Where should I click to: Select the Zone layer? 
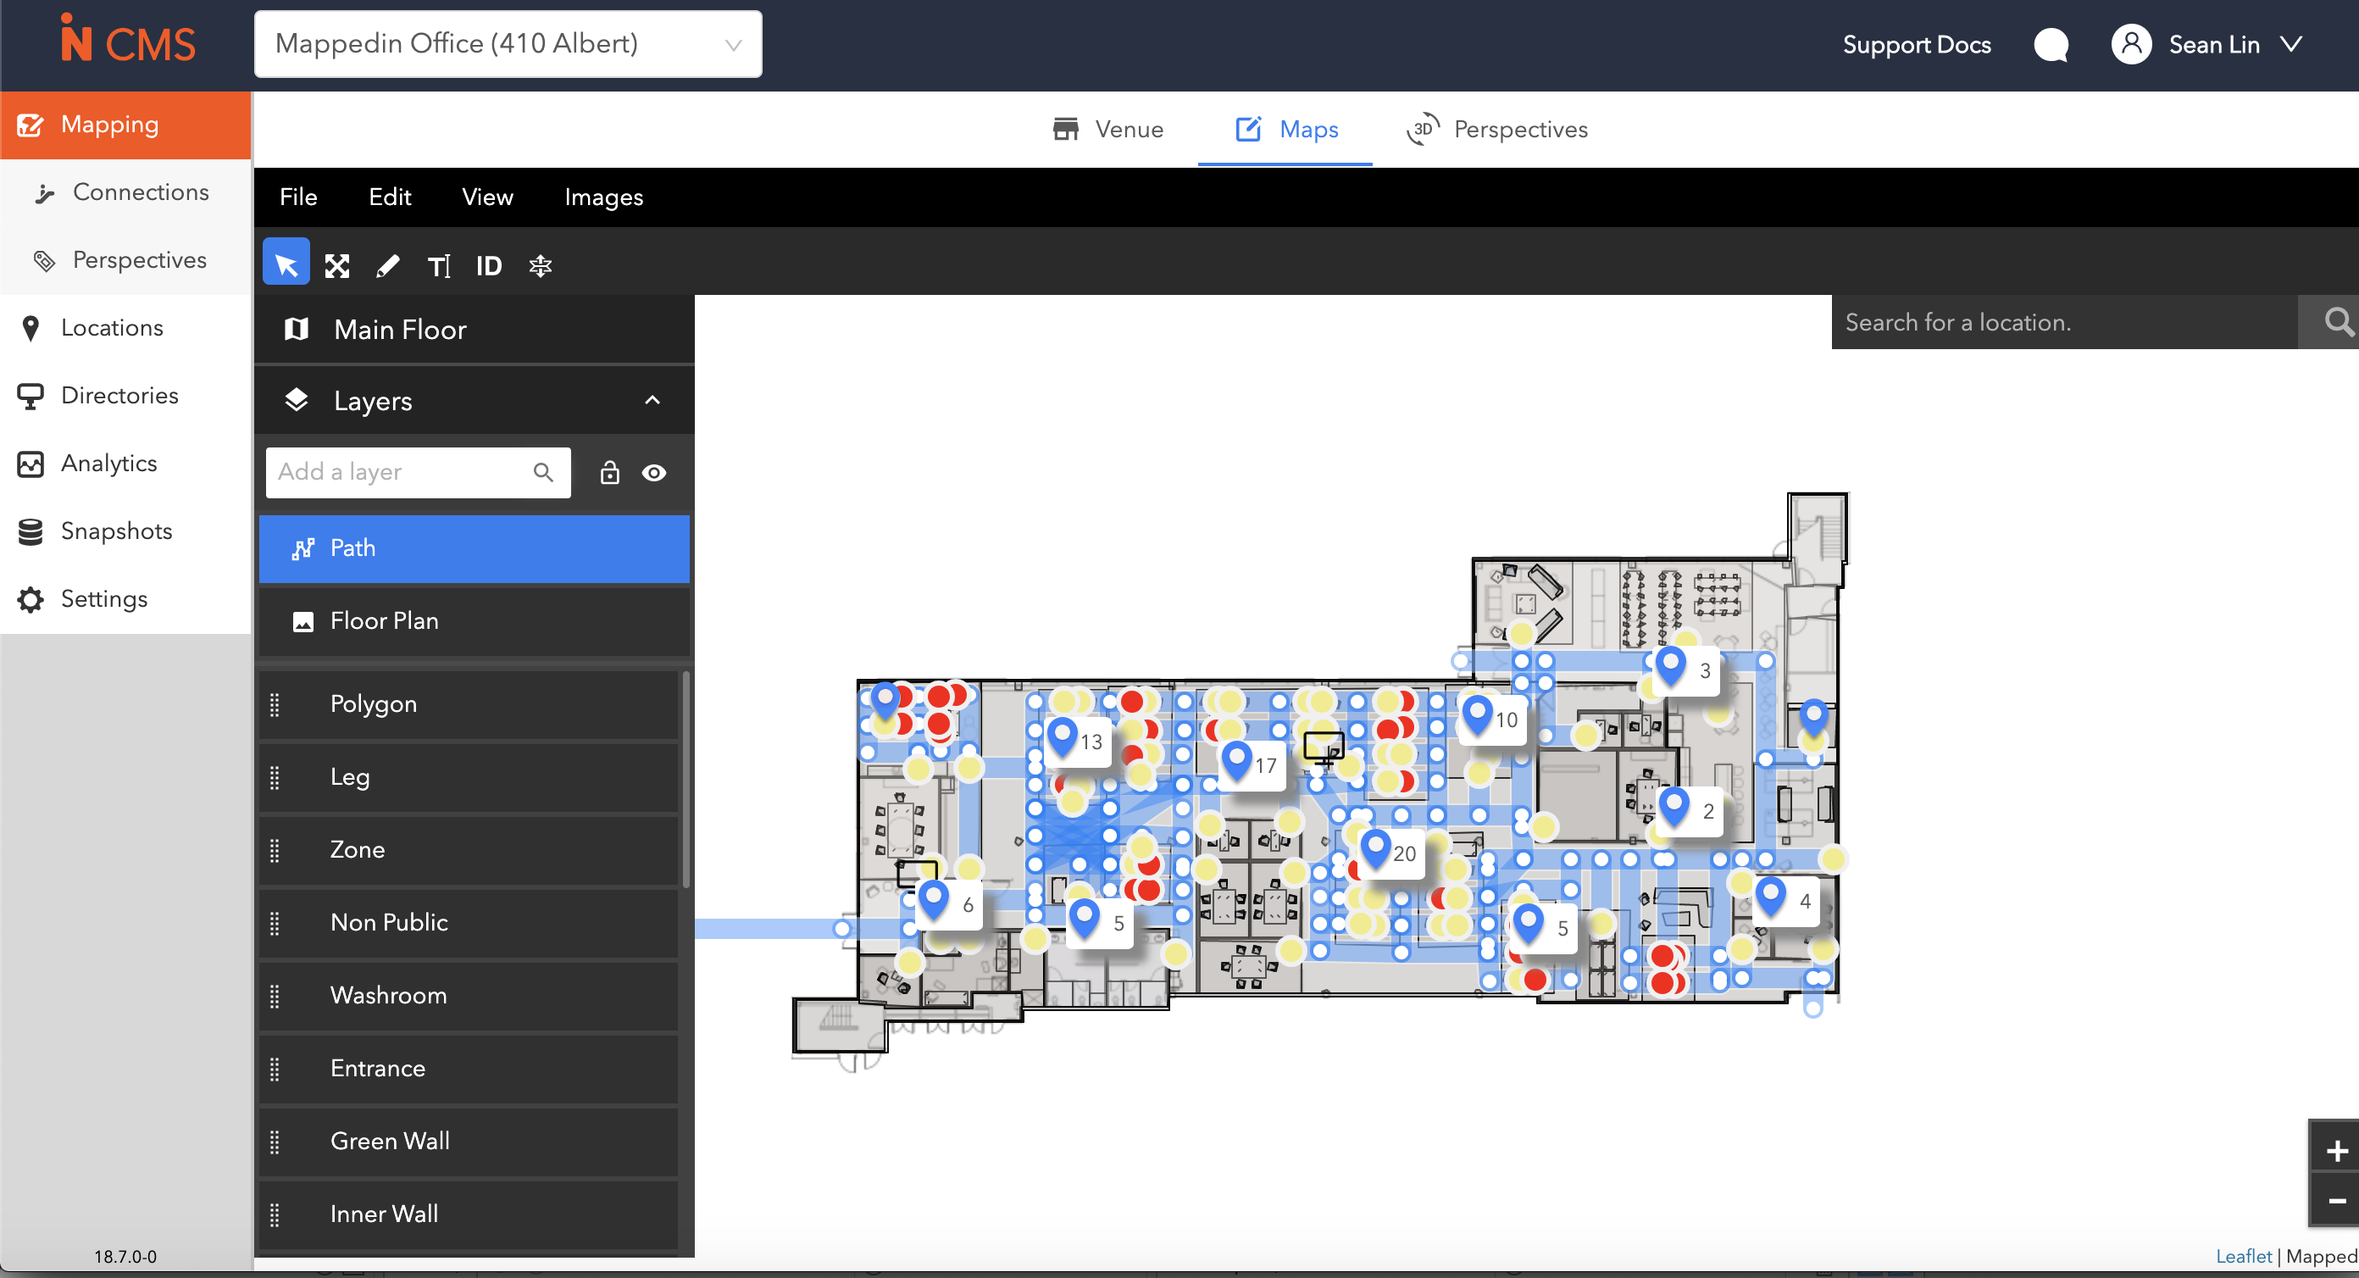469,850
